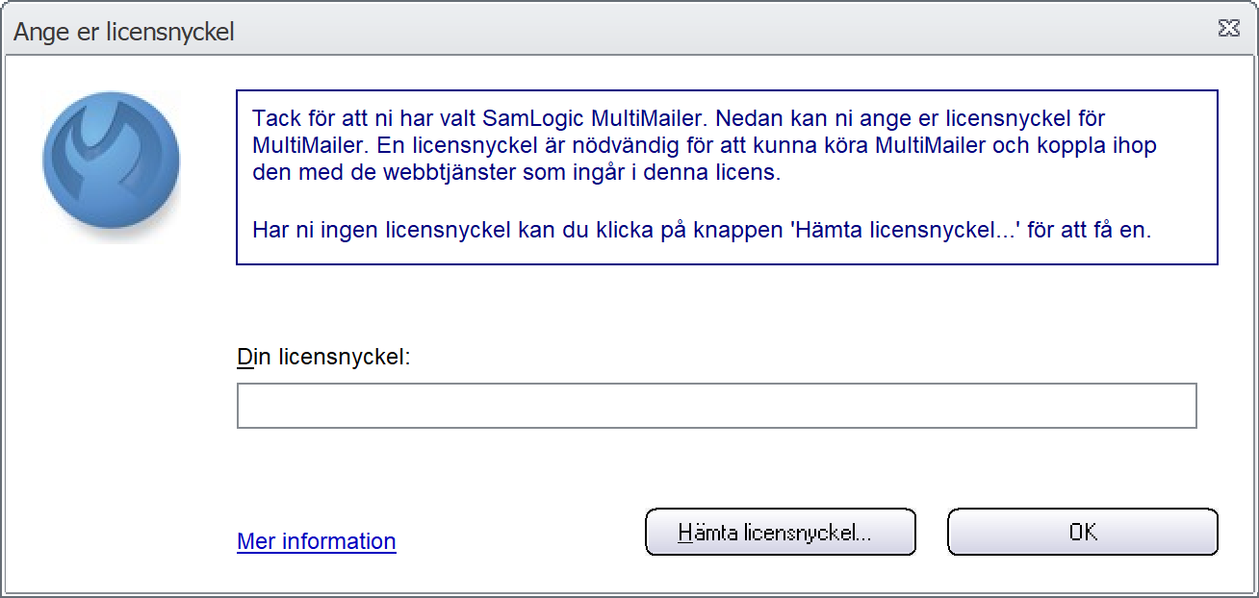Open the Mer information link
This screenshot has height=598, width=1259.
coord(317,541)
